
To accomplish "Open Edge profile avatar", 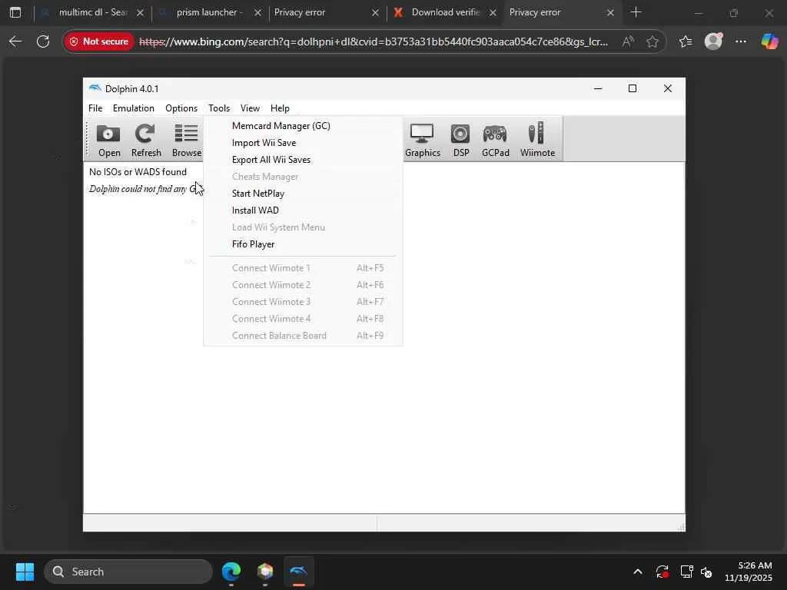I will 713,41.
